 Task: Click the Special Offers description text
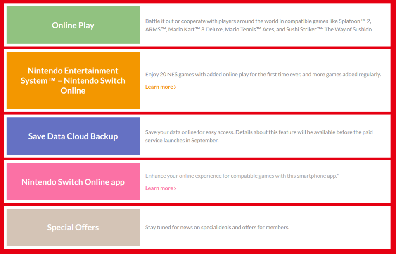click(x=218, y=227)
